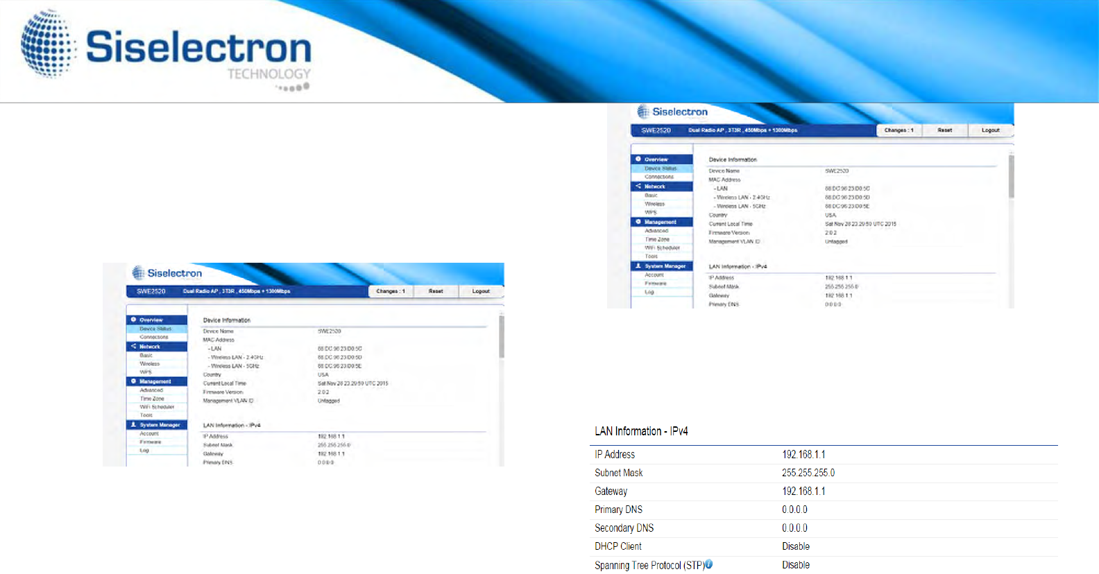Open WiFi Scheduler in the left screenshot's sidebar
The height and width of the screenshot is (574, 1099).
tap(157, 407)
